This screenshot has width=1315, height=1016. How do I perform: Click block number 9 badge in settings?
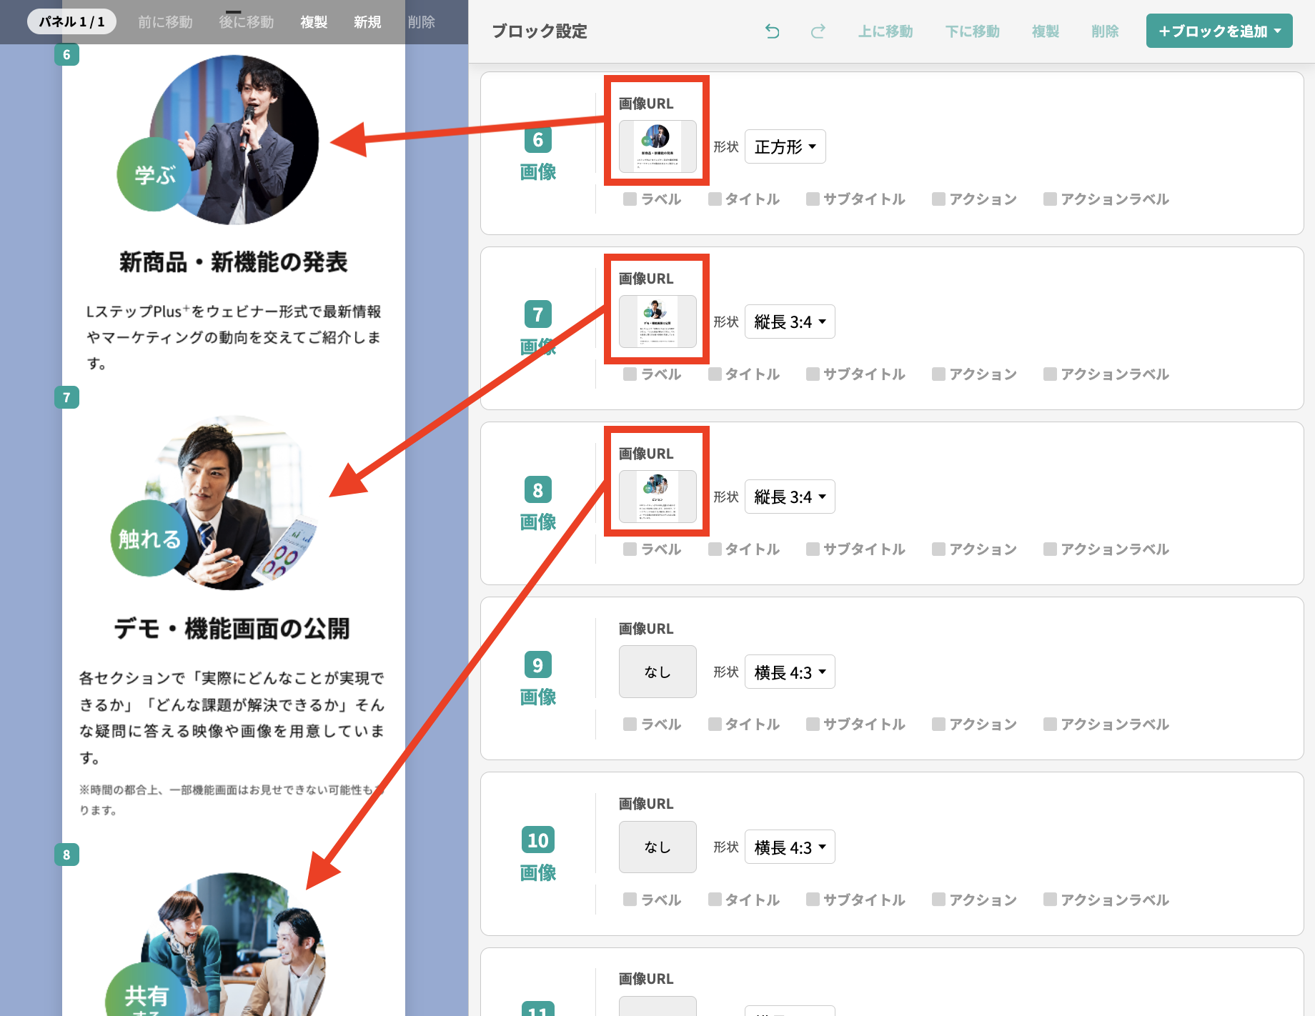(538, 664)
